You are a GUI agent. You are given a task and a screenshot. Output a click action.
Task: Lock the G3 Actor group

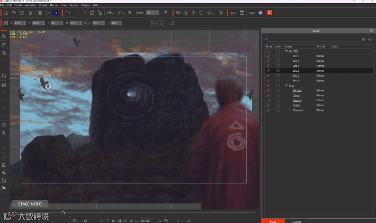tap(278, 51)
